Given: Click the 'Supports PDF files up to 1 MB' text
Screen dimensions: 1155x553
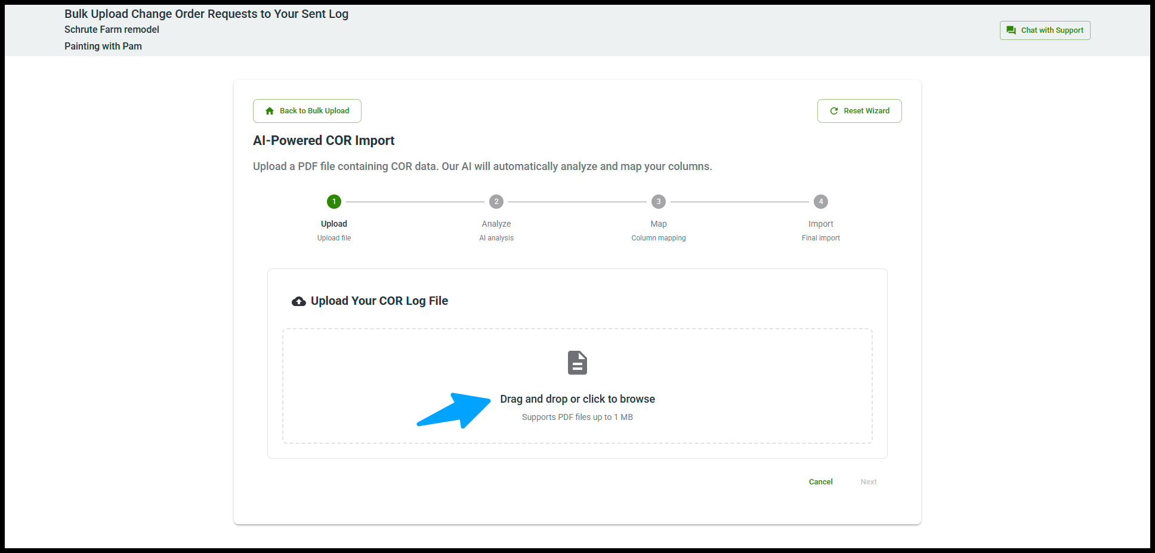Looking at the screenshot, I should tap(577, 417).
